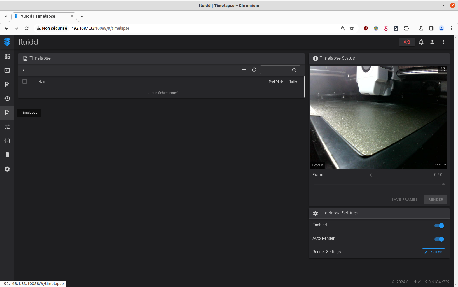Open the G-code Files page icon
The image size is (458, 287).
[x=7, y=85]
